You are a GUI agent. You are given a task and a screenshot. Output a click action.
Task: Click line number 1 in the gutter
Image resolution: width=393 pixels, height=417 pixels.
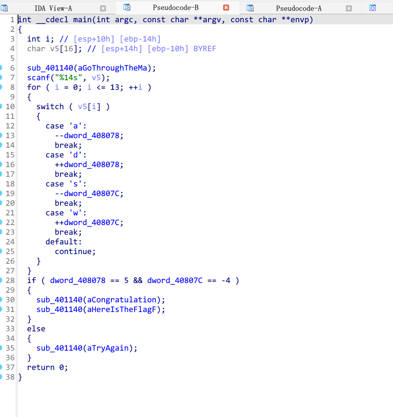click(x=12, y=20)
